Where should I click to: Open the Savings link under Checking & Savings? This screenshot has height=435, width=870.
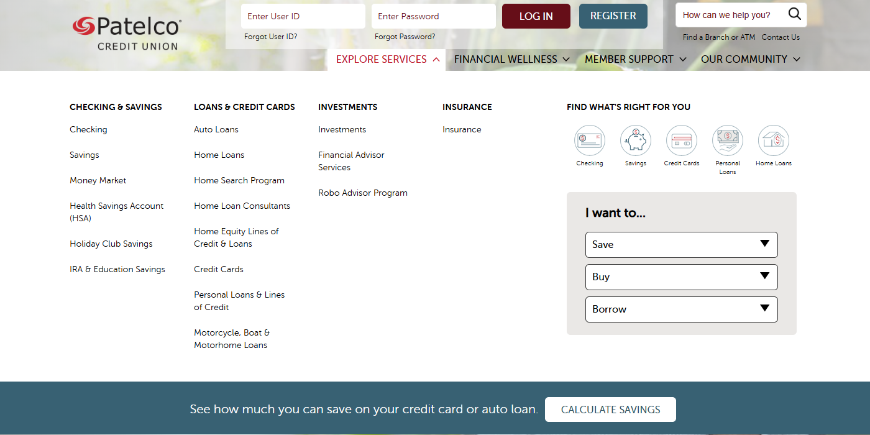(85, 155)
